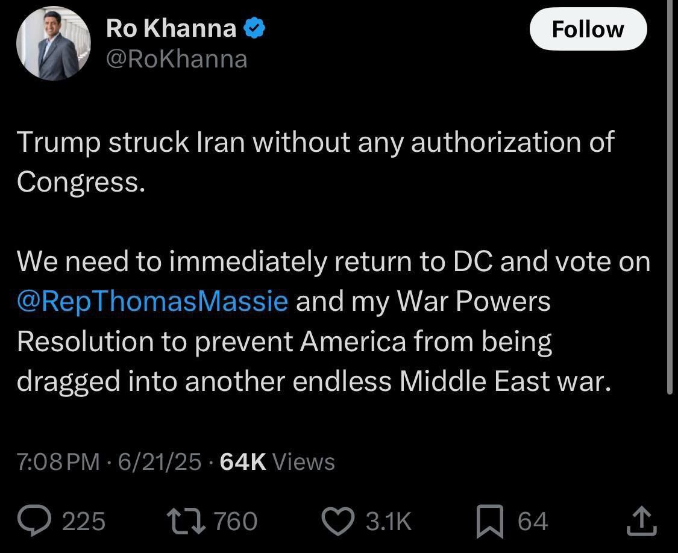Screen dimensions: 678x553
Task: Click the 6/21/25 post date
Action: point(160,461)
